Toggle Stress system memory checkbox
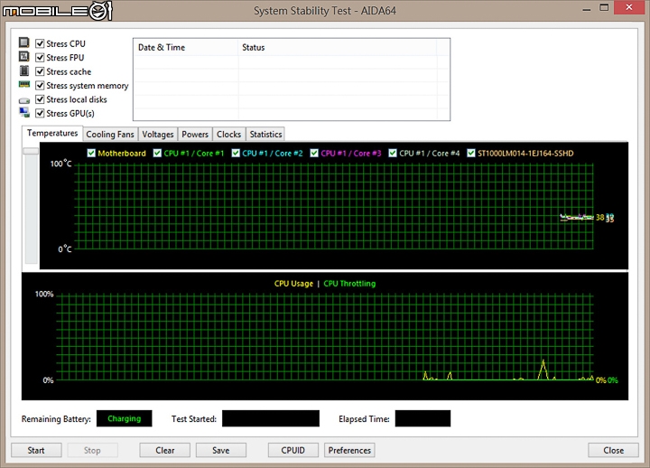The width and height of the screenshot is (650, 468). pos(40,86)
